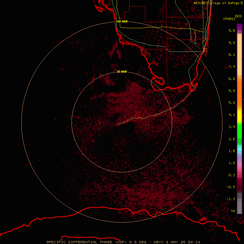The height and width of the screenshot is (244, 244).
Task: Click the 8.2 color scale value
Action: pyautogui.click(x=232, y=54)
